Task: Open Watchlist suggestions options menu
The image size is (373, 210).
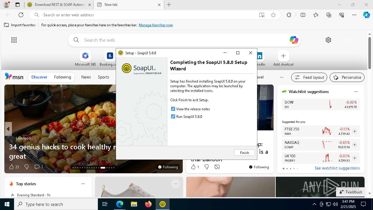Action: coord(356,92)
